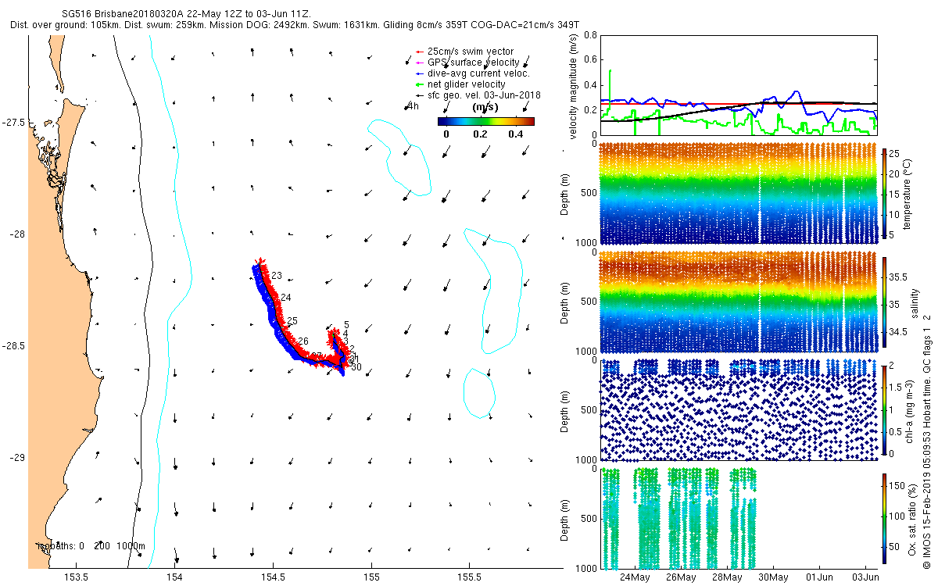The height and width of the screenshot is (586, 938).
Task: Click the day 23 label on glider track
Action: click(x=277, y=276)
